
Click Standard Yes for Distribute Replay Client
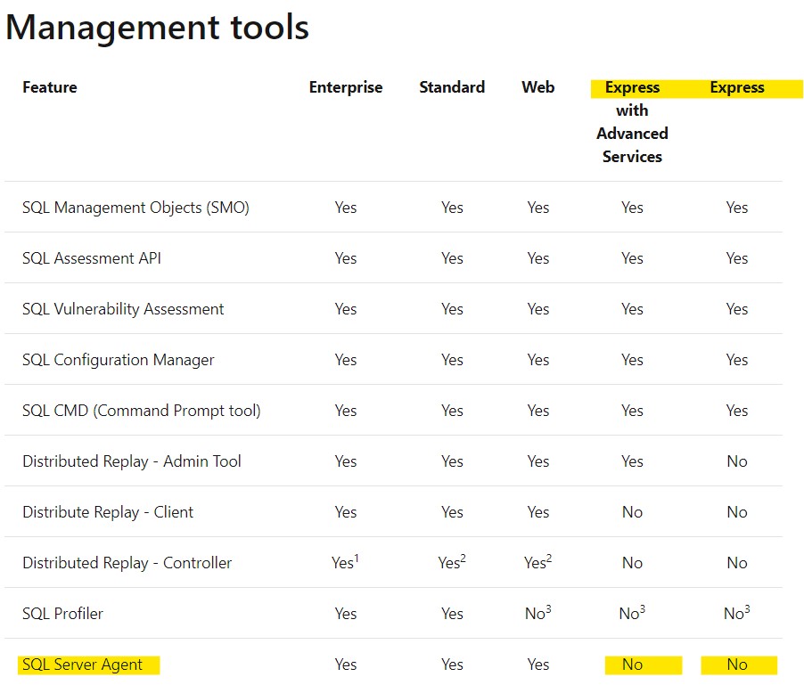(452, 512)
